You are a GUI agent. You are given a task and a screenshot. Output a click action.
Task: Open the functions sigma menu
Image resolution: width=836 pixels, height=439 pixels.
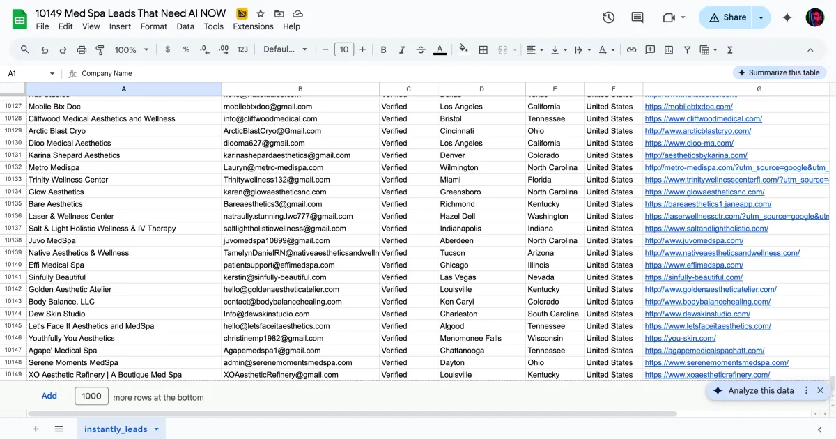pos(730,49)
